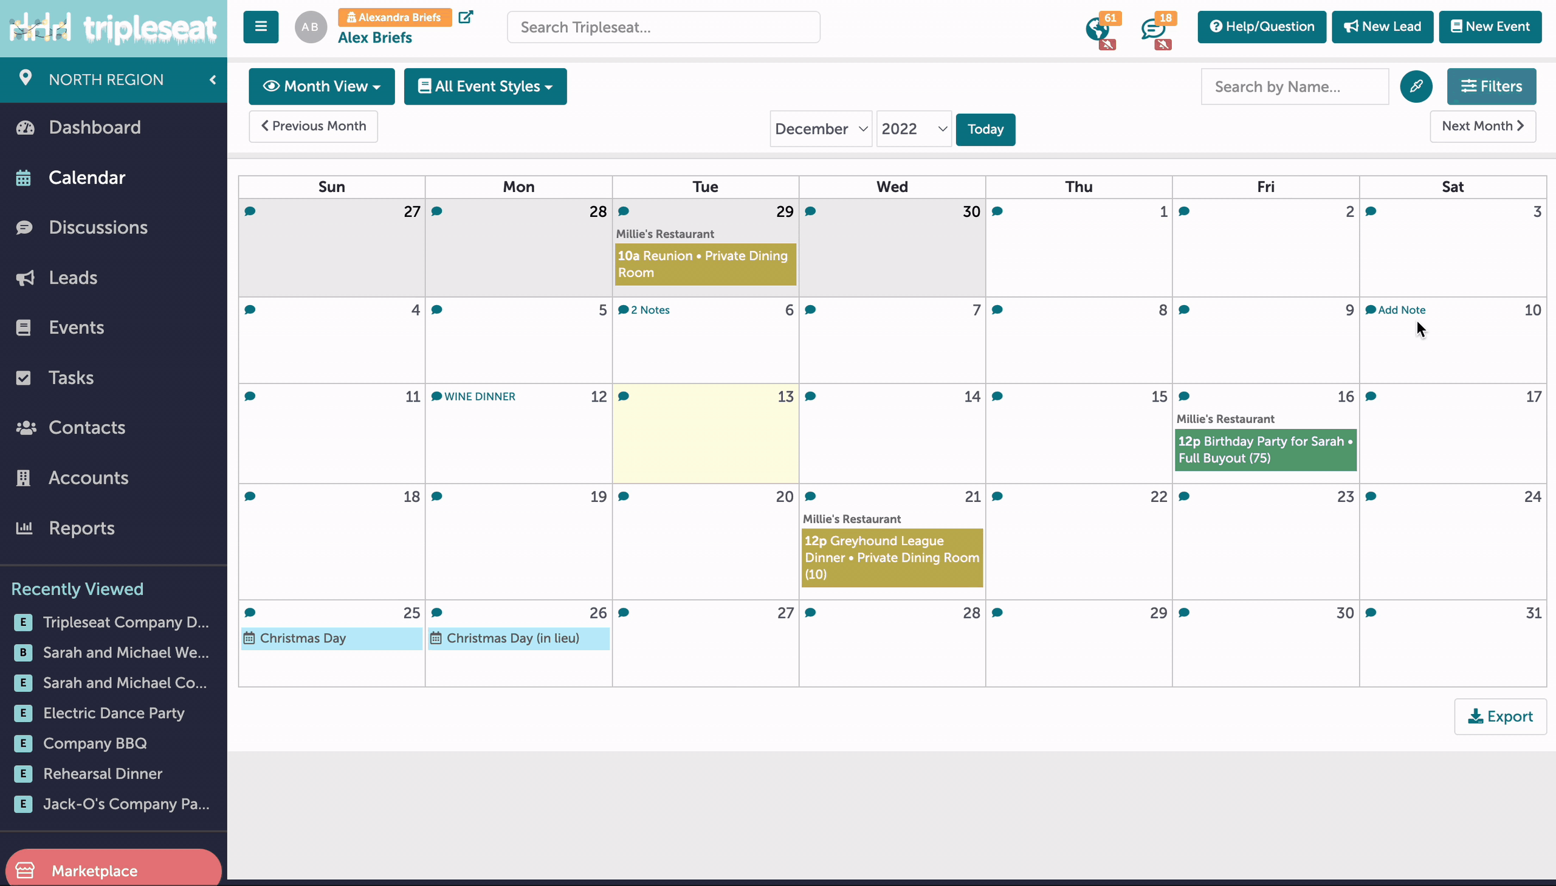1556x886 pixels.
Task: Click the hamburger menu toggle button
Action: [x=261, y=27]
